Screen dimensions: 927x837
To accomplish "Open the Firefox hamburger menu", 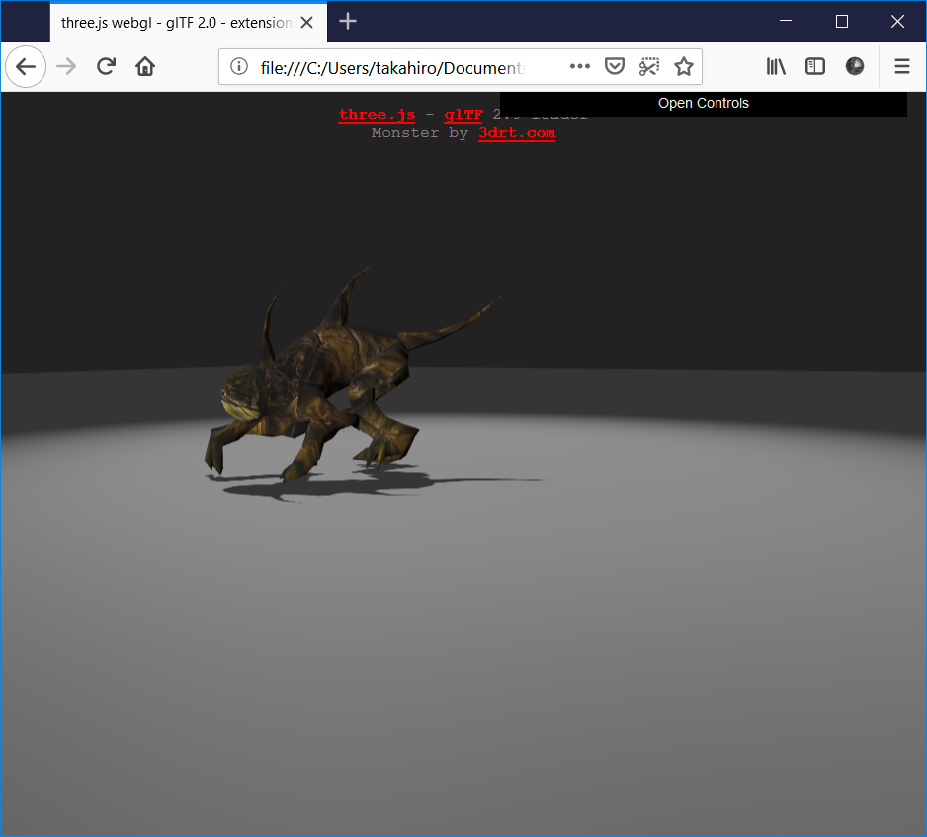I will pos(902,67).
